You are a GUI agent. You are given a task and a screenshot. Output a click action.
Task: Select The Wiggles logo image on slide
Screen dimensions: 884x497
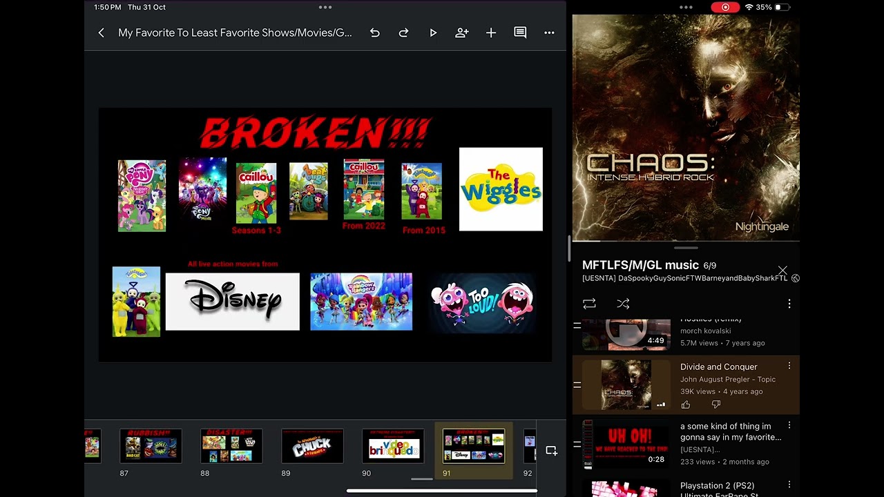coord(501,189)
